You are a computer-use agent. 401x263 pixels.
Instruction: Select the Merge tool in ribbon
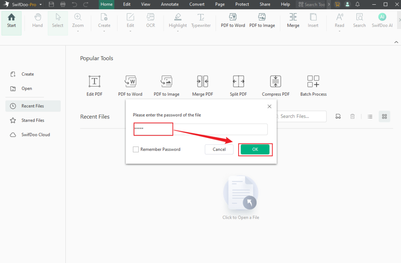(x=293, y=20)
